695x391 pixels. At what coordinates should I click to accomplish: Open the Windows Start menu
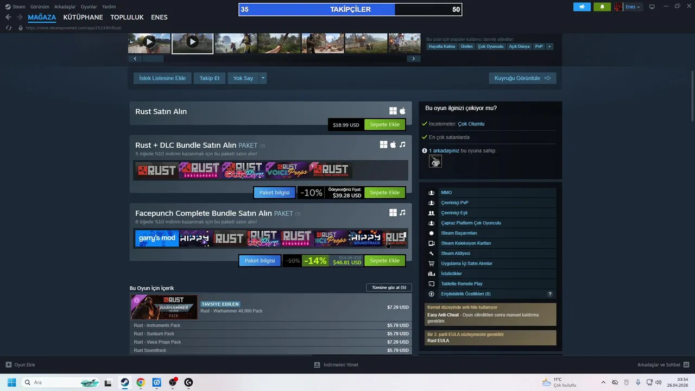pos(11,382)
